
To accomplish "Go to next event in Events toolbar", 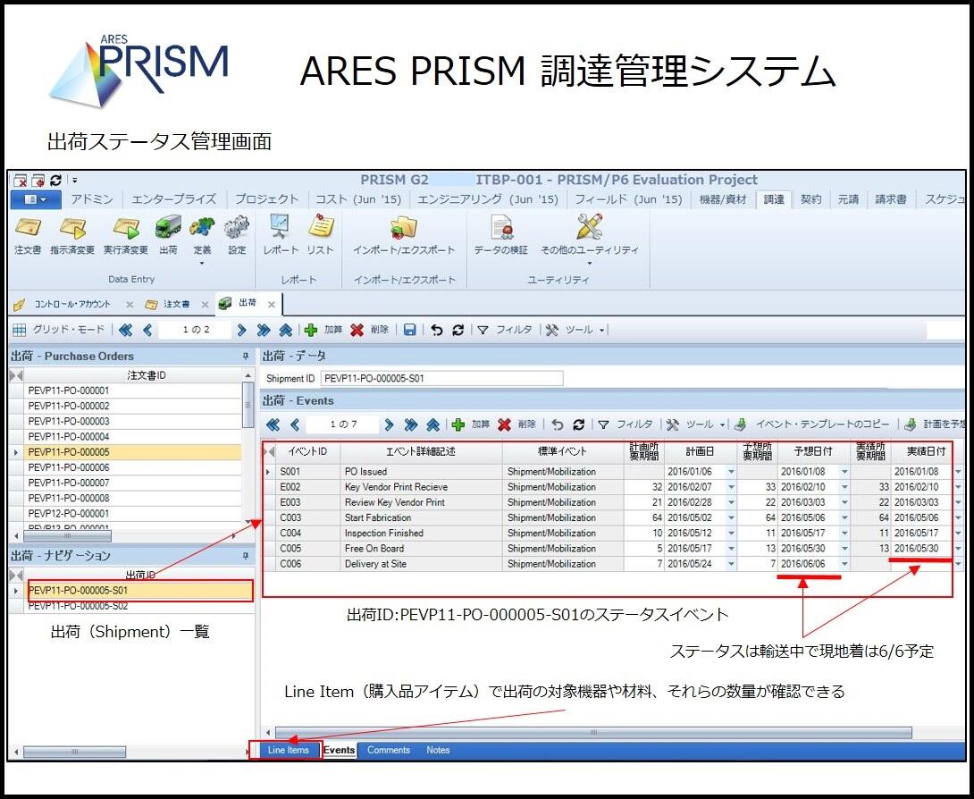I will [389, 425].
